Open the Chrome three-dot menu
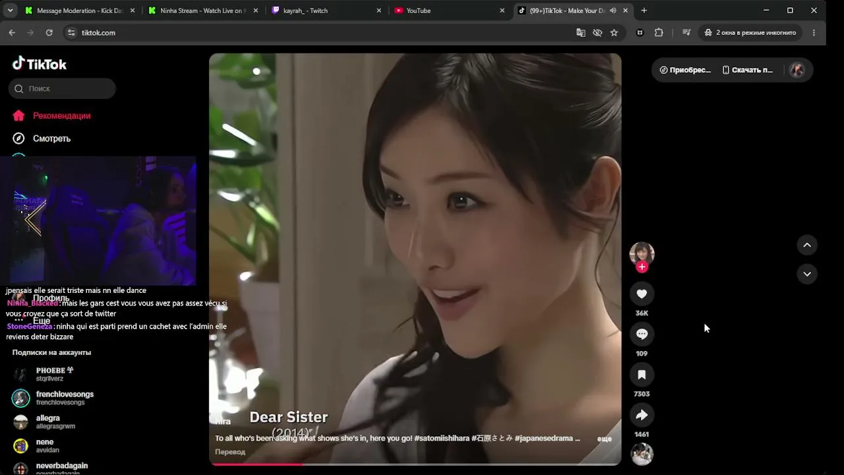Screen dimensions: 844x475 [x=814, y=32]
